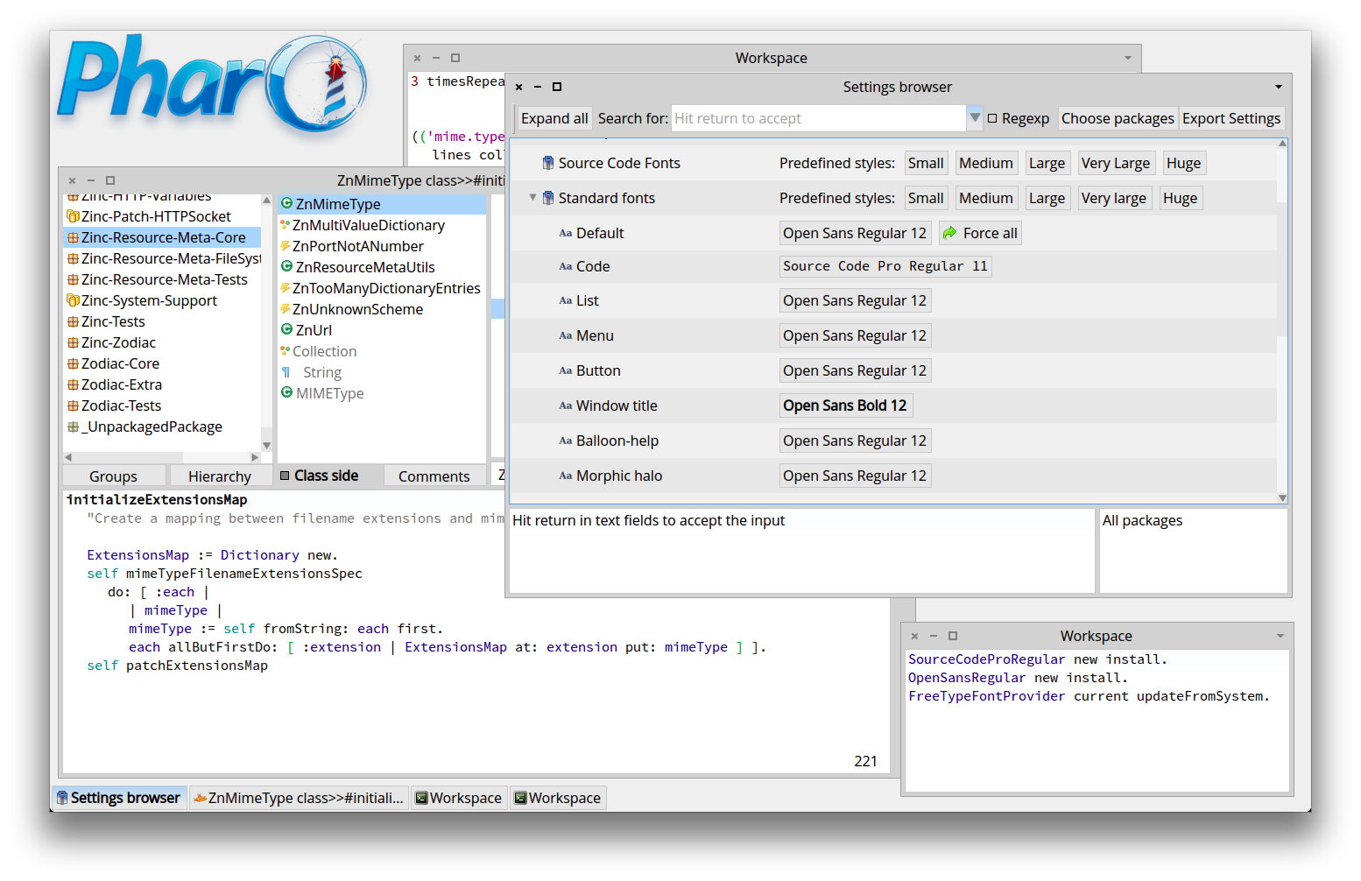The image size is (1361, 881).
Task: Click the Aa icon beside Menu
Action: click(566, 335)
